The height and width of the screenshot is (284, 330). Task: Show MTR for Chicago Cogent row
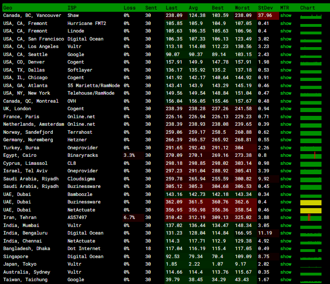pos(286,78)
